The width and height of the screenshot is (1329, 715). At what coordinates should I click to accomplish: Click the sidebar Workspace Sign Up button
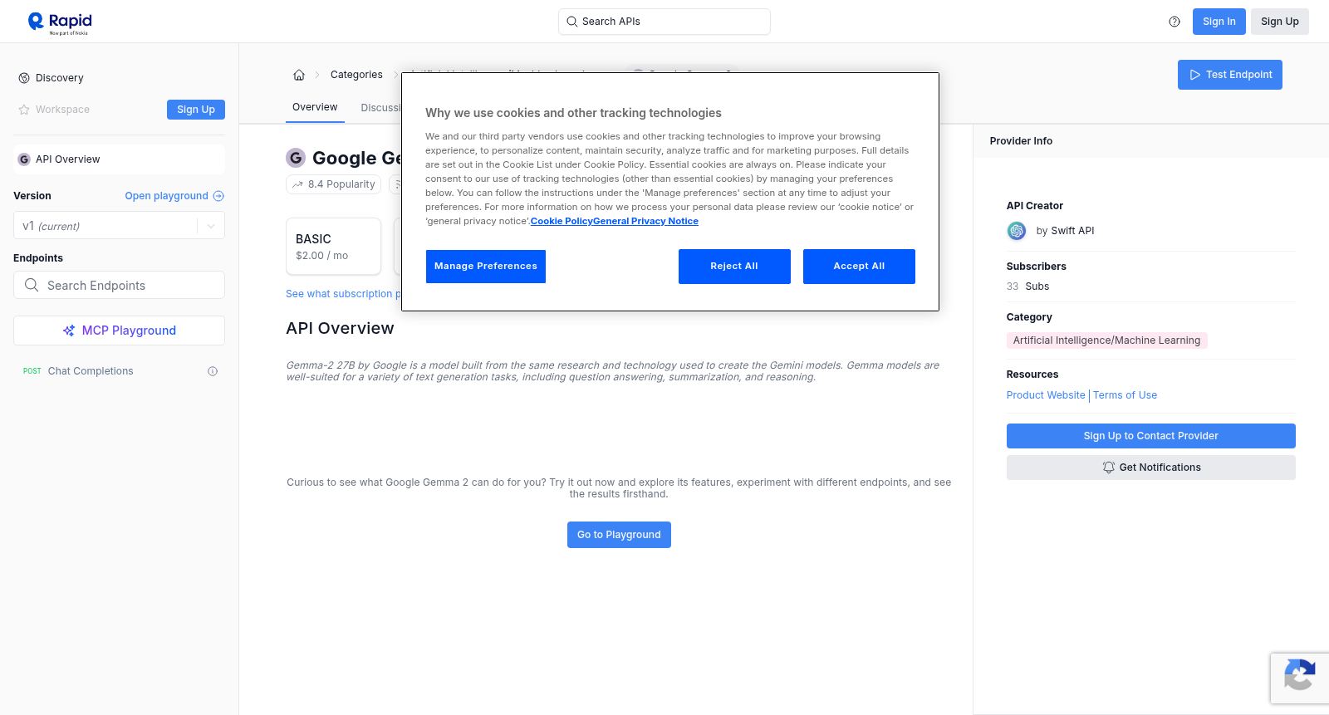click(x=196, y=110)
